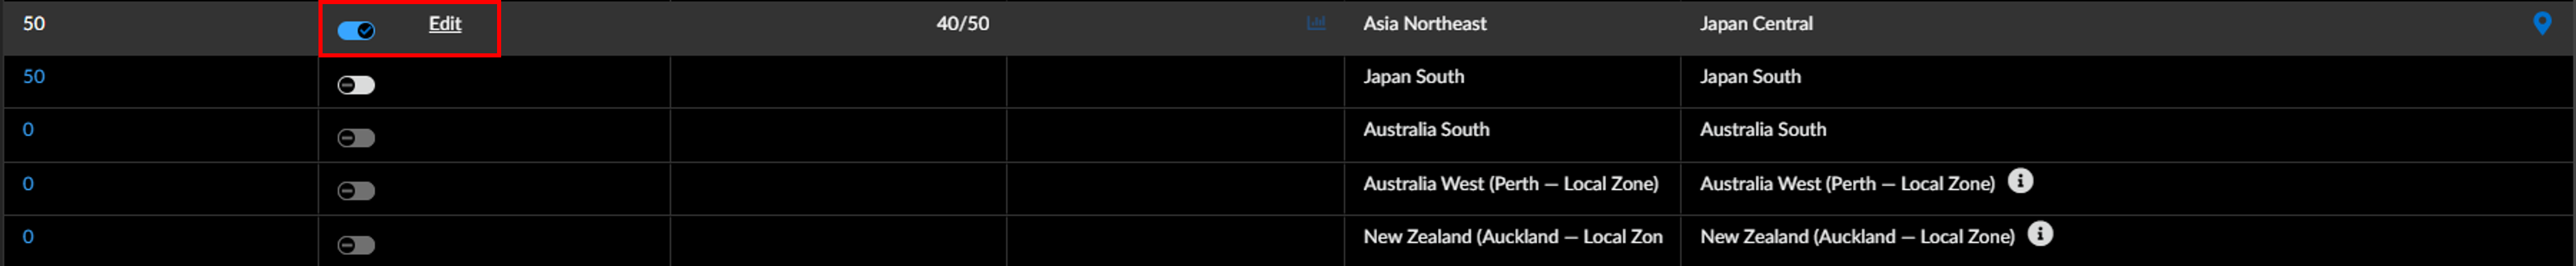The width and height of the screenshot is (2576, 266).
Task: Switch on the New Zealand Auckland toggle
Action: click(x=356, y=245)
